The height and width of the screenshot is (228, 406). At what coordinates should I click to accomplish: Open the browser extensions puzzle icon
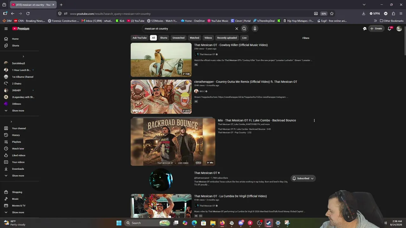coord(393,14)
